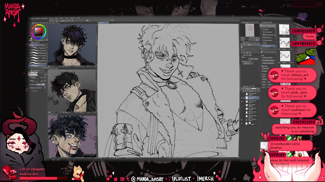Image resolution: width=325 pixels, height=182 pixels.
Task: Open top purple-haired reference image
Action: pyautogui.click(x=72, y=45)
